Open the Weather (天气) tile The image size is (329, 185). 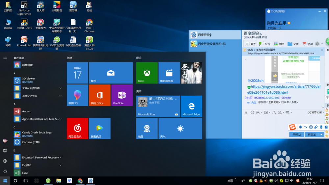(x=180, y=128)
